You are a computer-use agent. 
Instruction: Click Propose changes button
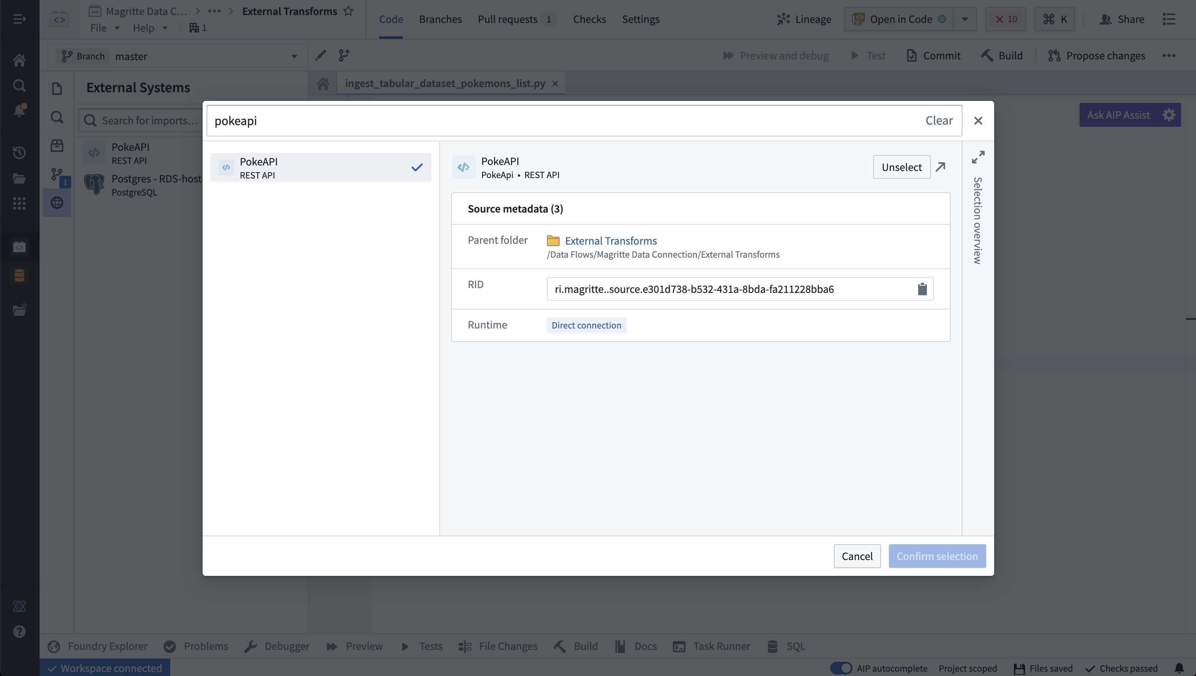tap(1097, 56)
